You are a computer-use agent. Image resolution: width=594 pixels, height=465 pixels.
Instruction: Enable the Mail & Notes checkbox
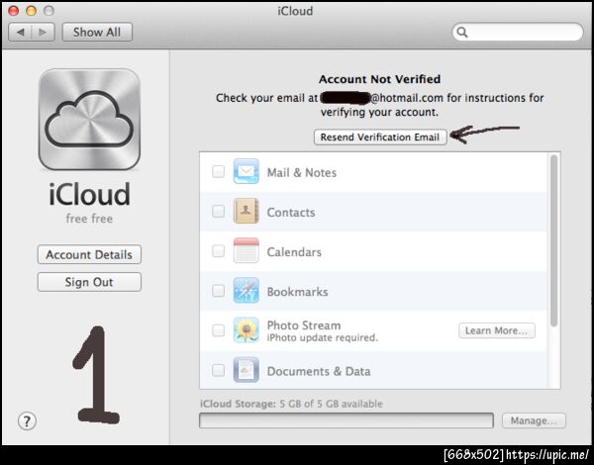click(x=218, y=171)
